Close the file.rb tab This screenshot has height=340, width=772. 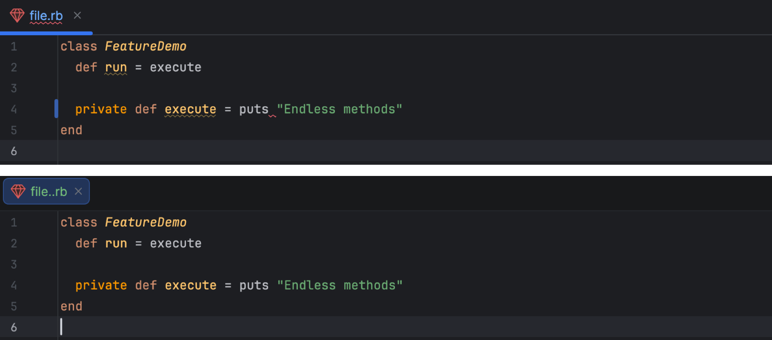(x=77, y=15)
